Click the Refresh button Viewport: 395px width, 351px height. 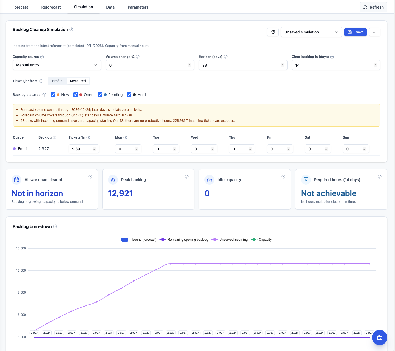pyautogui.click(x=373, y=7)
